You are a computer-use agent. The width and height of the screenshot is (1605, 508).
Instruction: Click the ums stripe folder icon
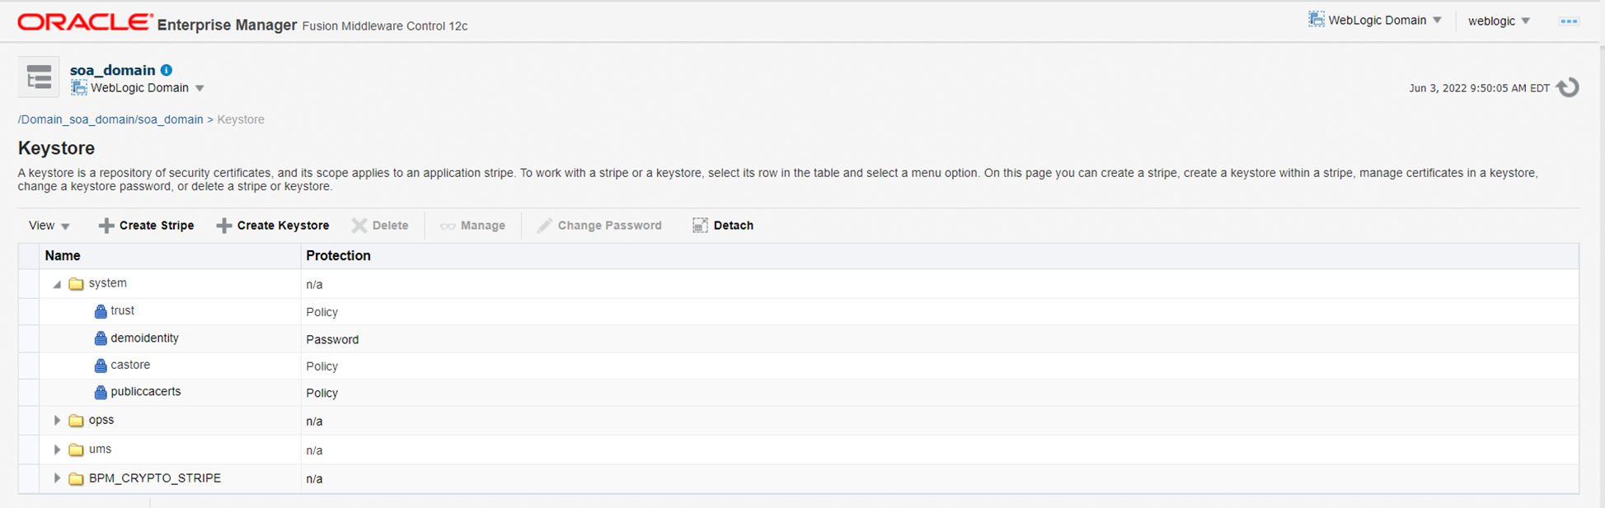point(77,450)
